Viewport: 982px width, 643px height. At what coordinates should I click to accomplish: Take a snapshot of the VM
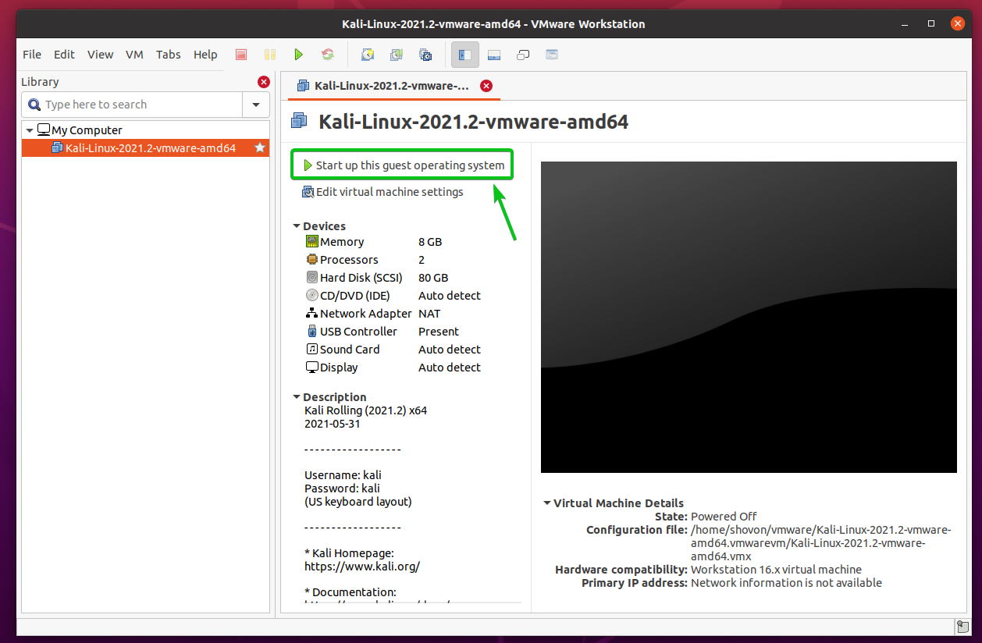coord(367,55)
